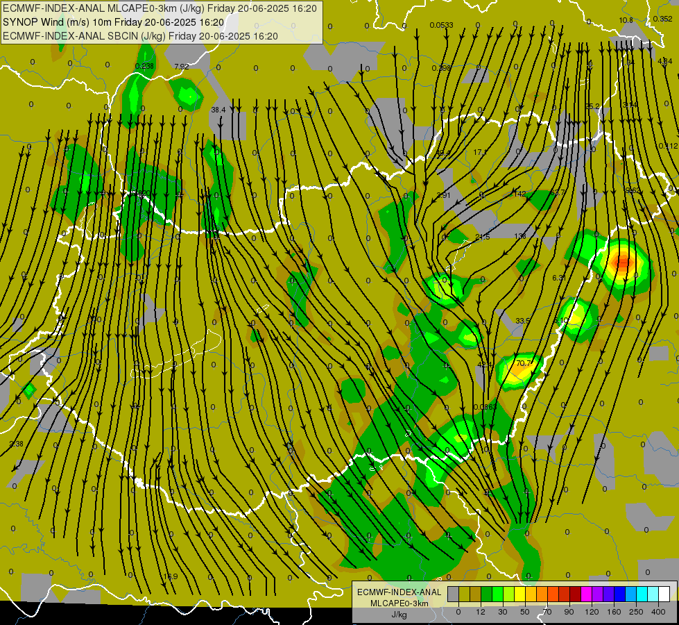The width and height of the screenshot is (679, 625).
Task: Click the legend tick label 70
Action: click(x=547, y=612)
